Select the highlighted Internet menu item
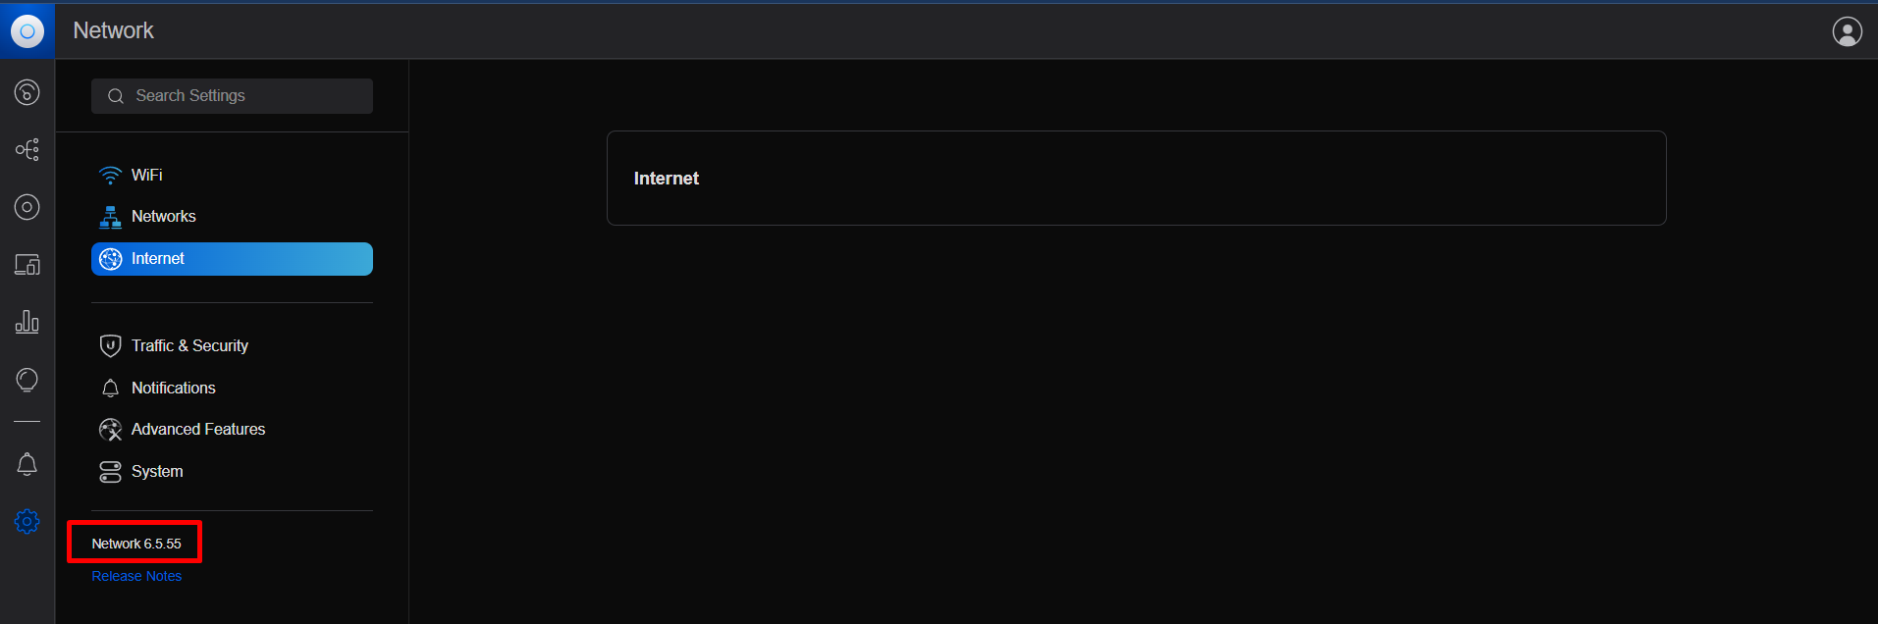Screen dimensions: 1878x624 [232, 259]
